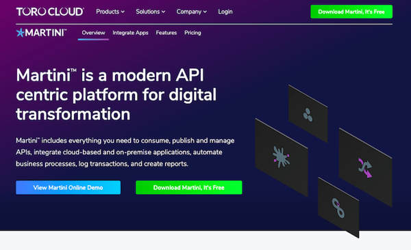
Task: Expand the Solutions dropdown menu
Action: 151,12
